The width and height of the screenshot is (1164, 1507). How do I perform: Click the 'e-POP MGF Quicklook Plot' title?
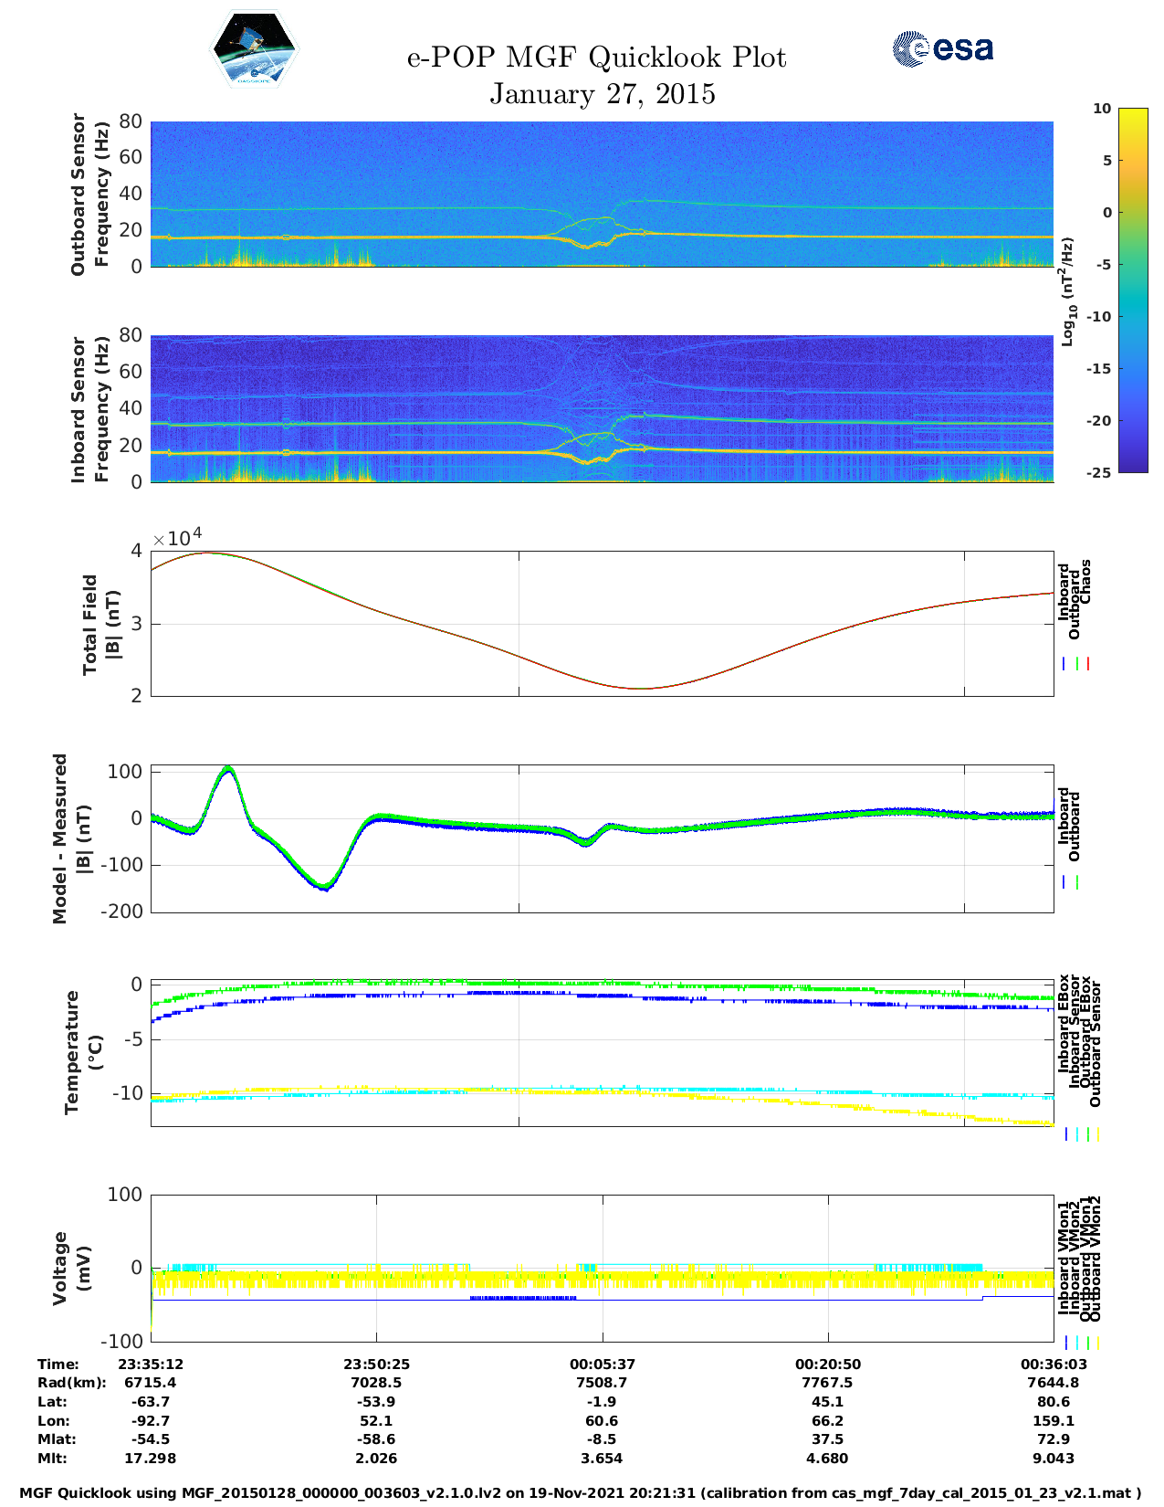click(x=596, y=58)
